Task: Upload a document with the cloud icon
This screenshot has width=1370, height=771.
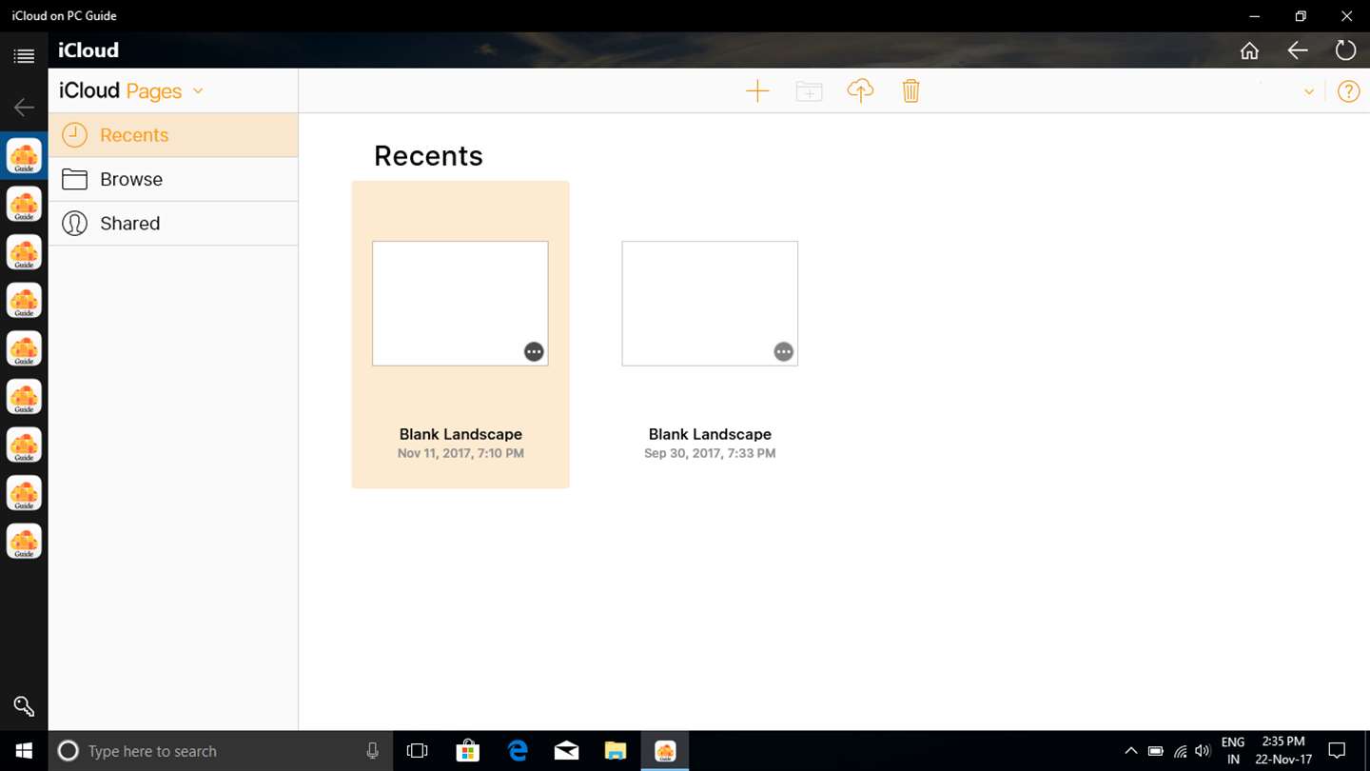Action: tap(860, 90)
